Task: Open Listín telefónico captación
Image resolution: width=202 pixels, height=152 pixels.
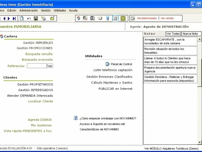Action: click(113, 70)
